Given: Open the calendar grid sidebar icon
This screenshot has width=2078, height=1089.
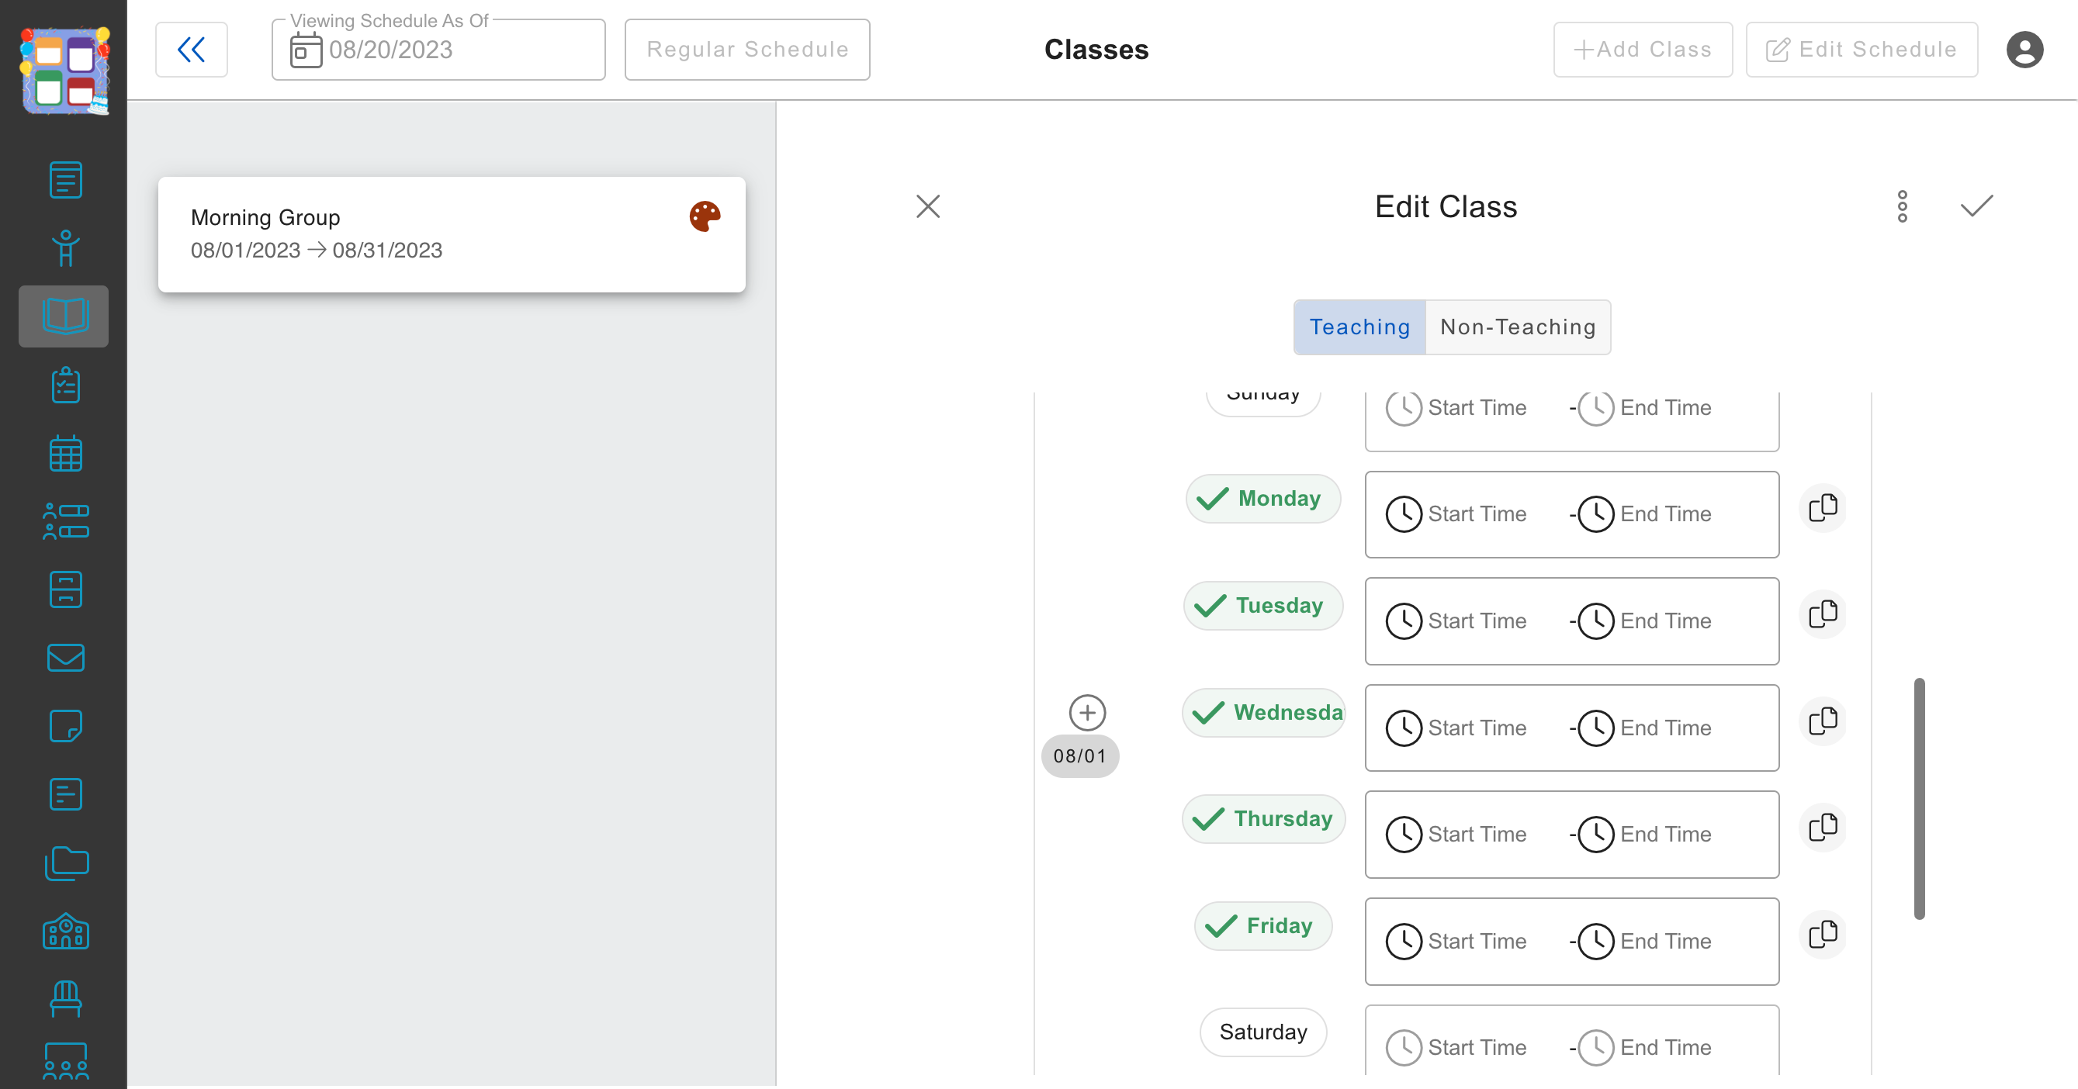Looking at the screenshot, I should 65,454.
